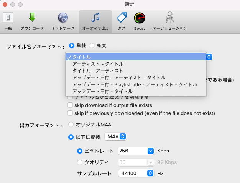The width and height of the screenshot is (240, 183).
Task: Switch to the ネットワーク globe icon
Action: coord(63,21)
